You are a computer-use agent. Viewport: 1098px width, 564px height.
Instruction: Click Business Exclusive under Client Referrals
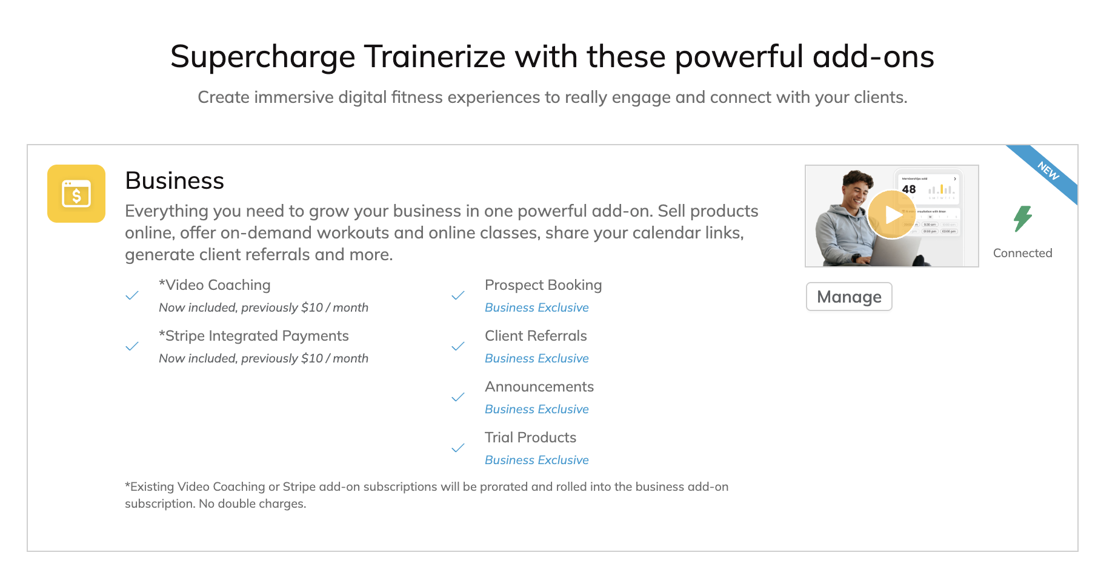click(536, 358)
